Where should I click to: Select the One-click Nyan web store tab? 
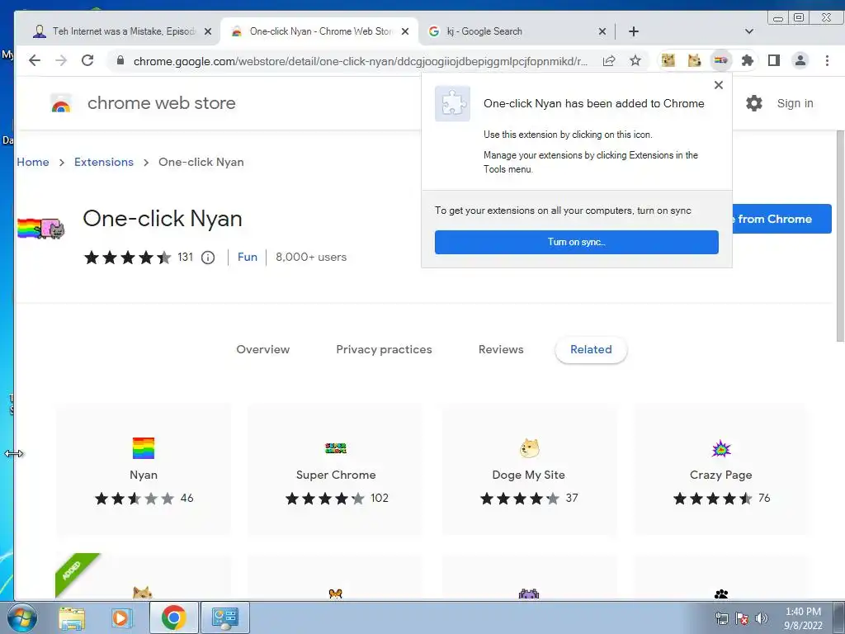click(319, 31)
